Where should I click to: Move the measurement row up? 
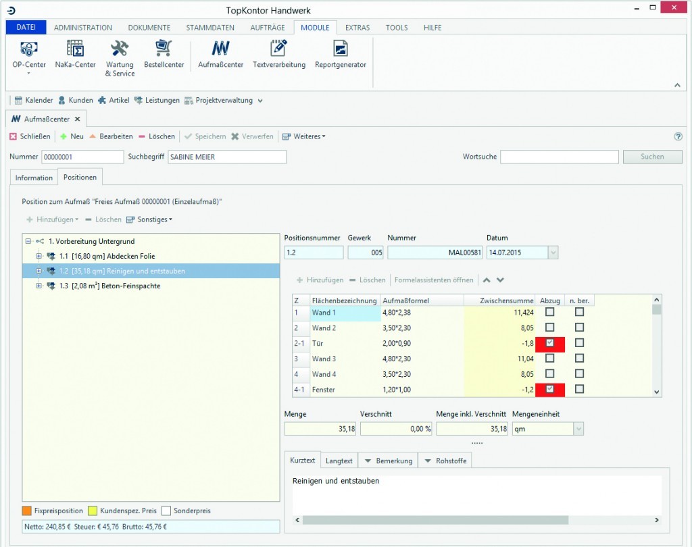(x=487, y=280)
